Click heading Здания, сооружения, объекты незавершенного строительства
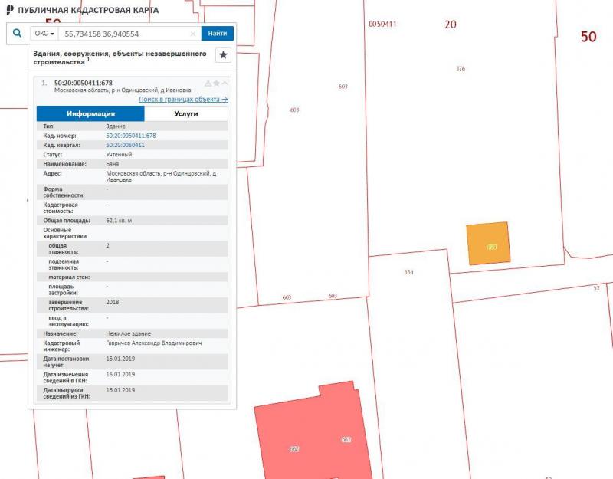The height and width of the screenshot is (479, 613). pyautogui.click(x=120, y=57)
